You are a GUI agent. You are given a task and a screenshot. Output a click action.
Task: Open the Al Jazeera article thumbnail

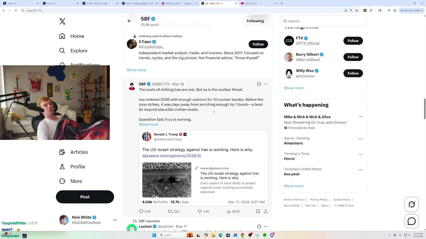click(167, 180)
